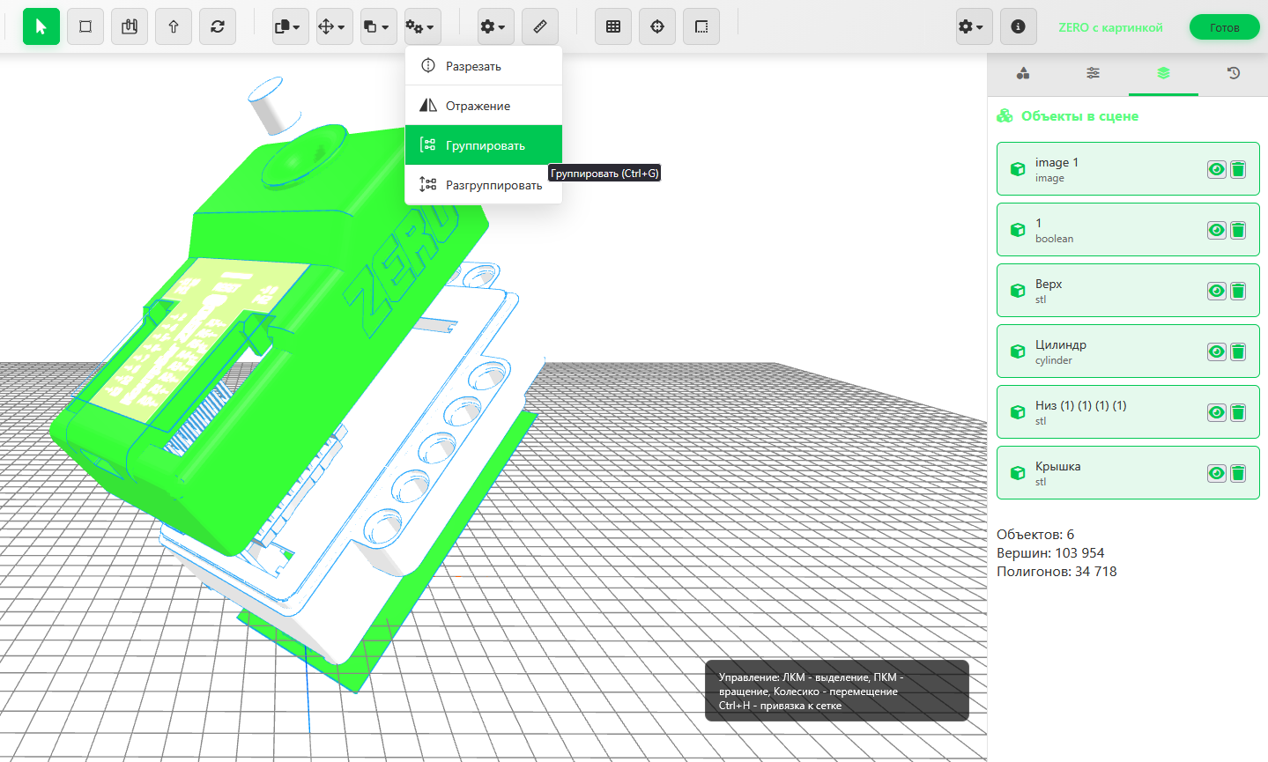Click the refresh rotate arrows icon

coord(218,26)
